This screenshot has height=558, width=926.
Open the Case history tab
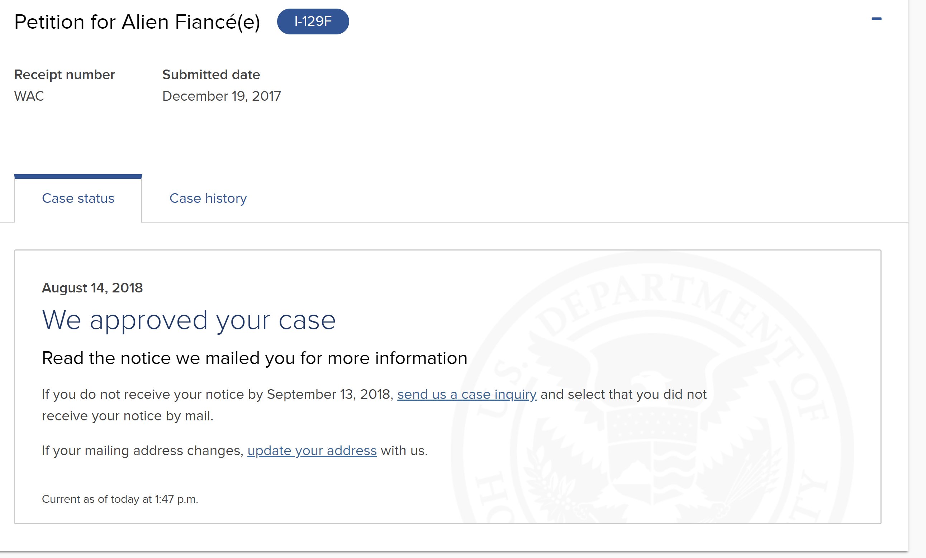tap(208, 198)
